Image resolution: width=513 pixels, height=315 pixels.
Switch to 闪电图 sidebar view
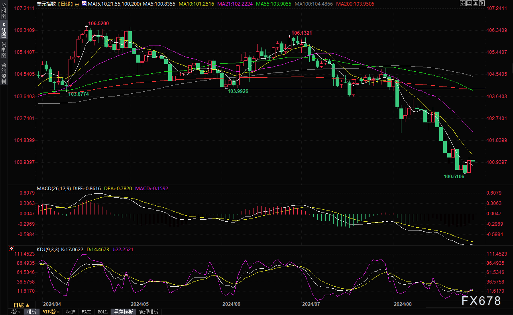point(4,49)
